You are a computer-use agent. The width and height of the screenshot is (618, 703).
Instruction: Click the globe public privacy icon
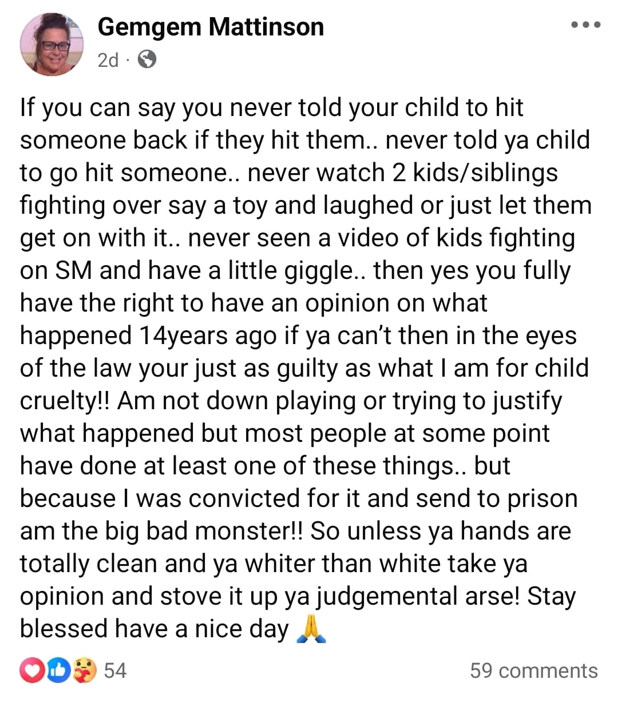147,59
